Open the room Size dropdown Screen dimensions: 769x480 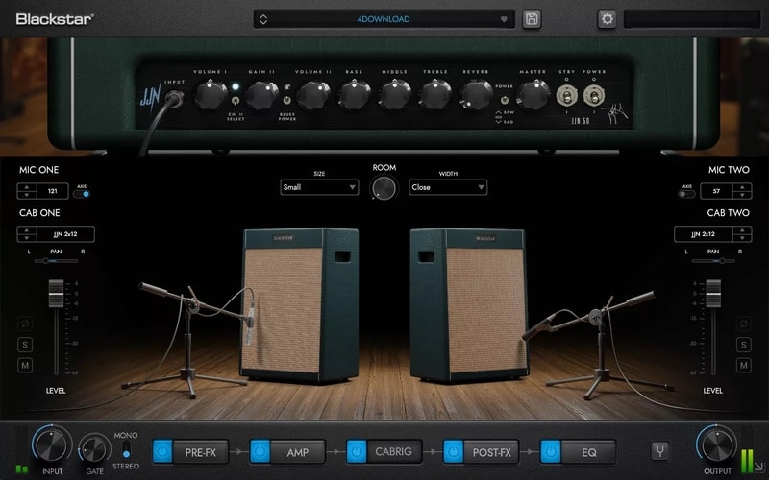point(319,187)
